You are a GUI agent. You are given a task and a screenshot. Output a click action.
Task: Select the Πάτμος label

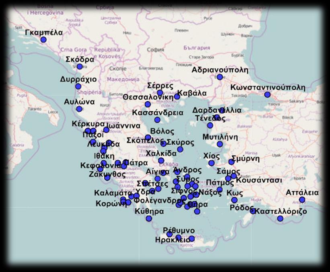(x=220, y=182)
